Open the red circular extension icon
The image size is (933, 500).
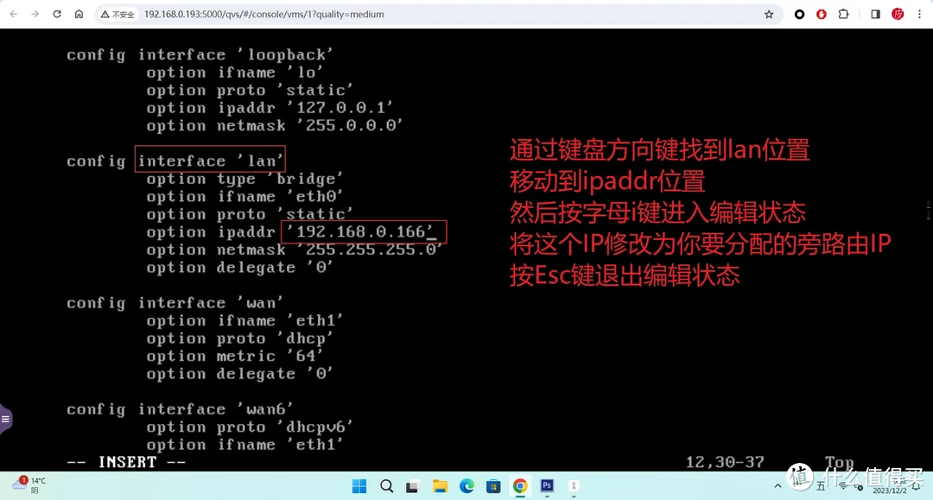pyautogui.click(x=822, y=15)
